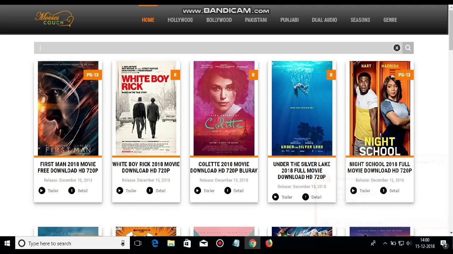Image resolution: width=453 pixels, height=254 pixels.
Task: Click the Detail link under Night School
Action: [394, 191]
